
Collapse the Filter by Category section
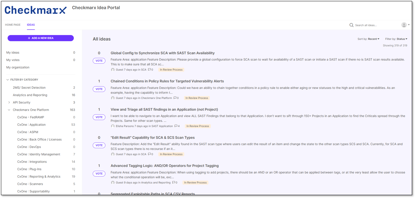[8, 80]
